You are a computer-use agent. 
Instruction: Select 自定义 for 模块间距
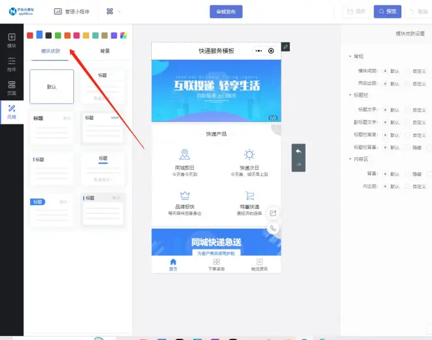point(408,71)
